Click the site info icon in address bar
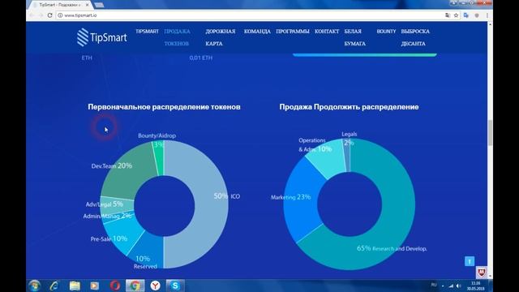This screenshot has height=292, width=519. click(x=60, y=15)
